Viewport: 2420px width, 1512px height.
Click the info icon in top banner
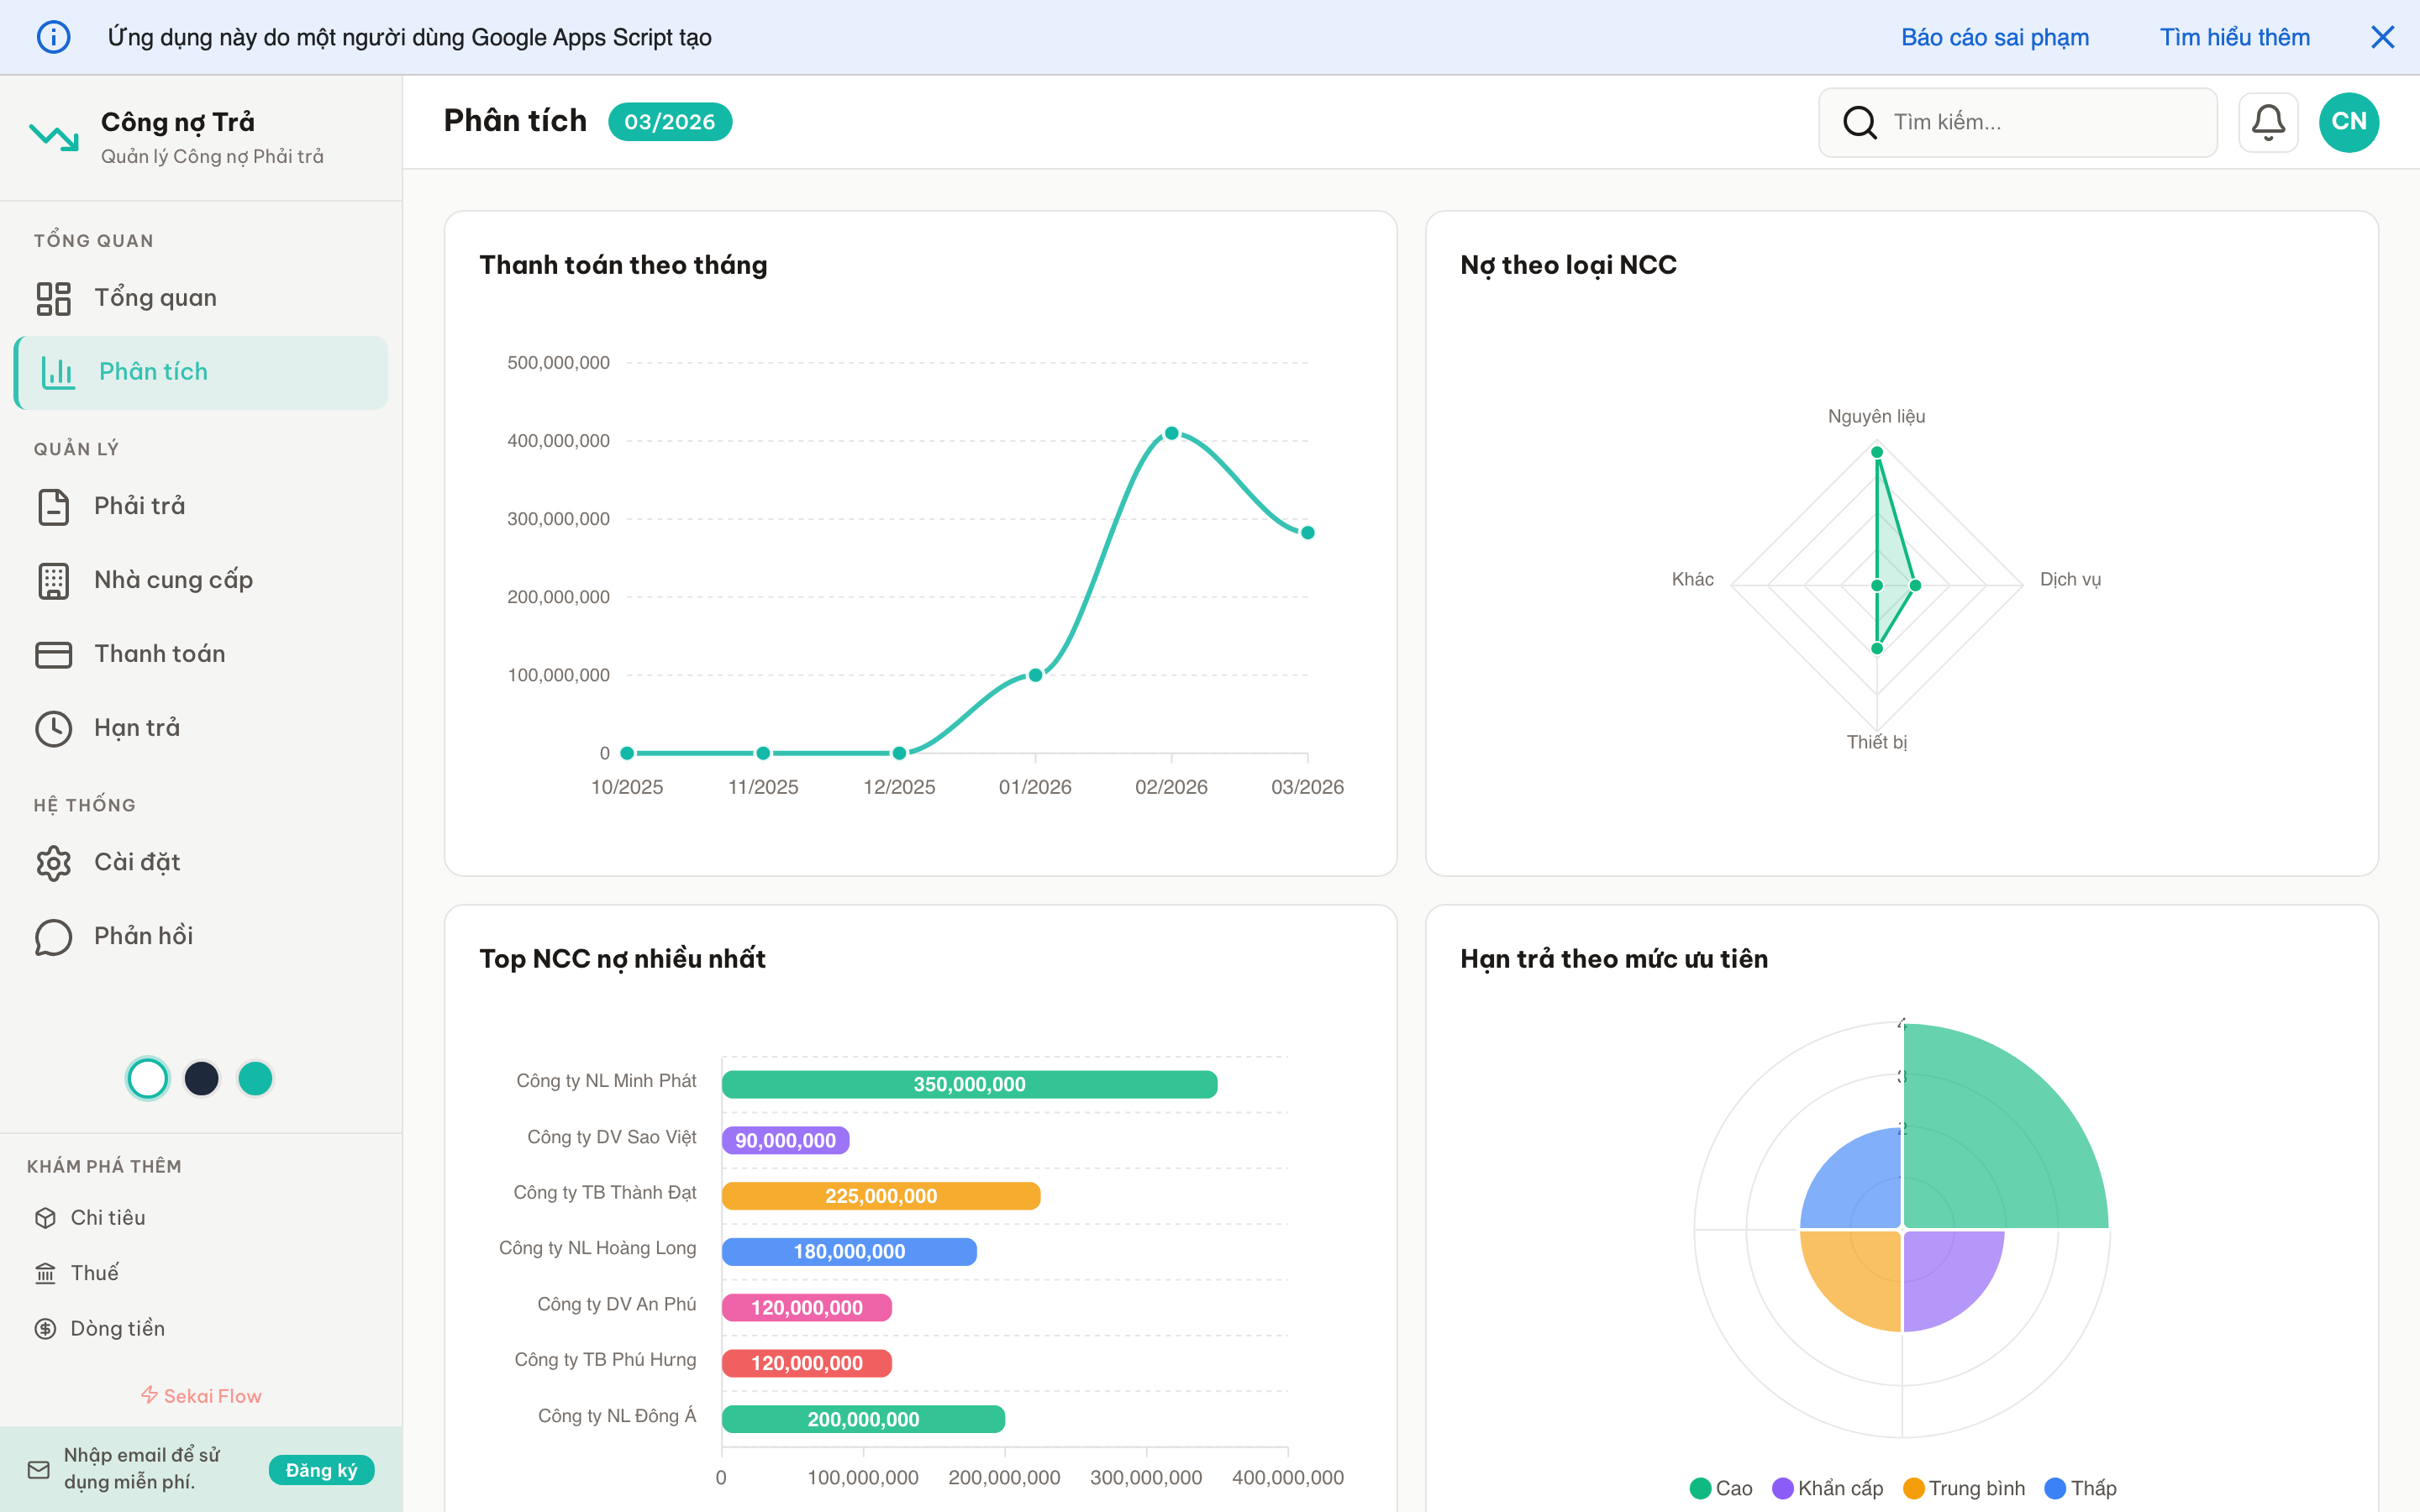tap(53, 37)
